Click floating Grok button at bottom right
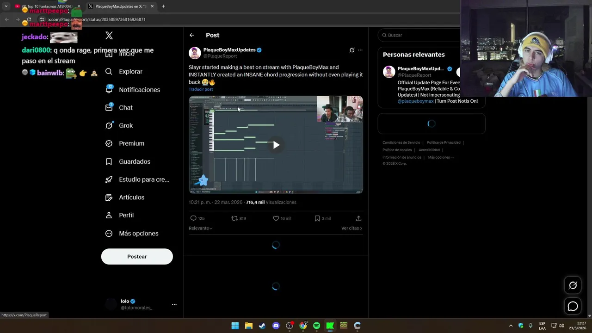The image size is (592, 333). coord(573,285)
